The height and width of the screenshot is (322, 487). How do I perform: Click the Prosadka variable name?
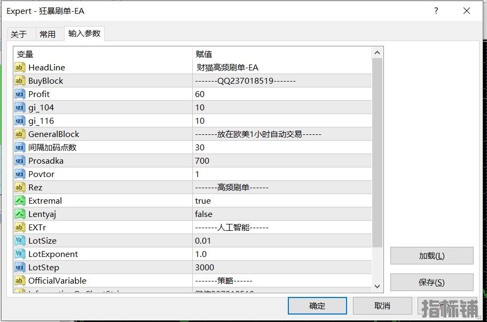coord(46,160)
